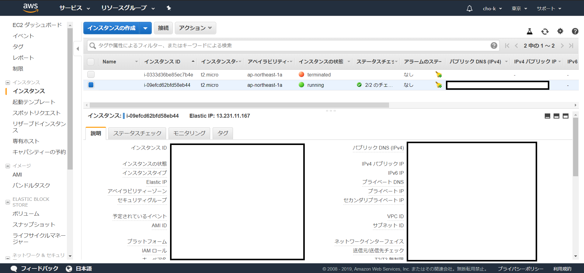The image size is (584, 273).
Task: Click alarm icon for running instance
Action: click(439, 85)
